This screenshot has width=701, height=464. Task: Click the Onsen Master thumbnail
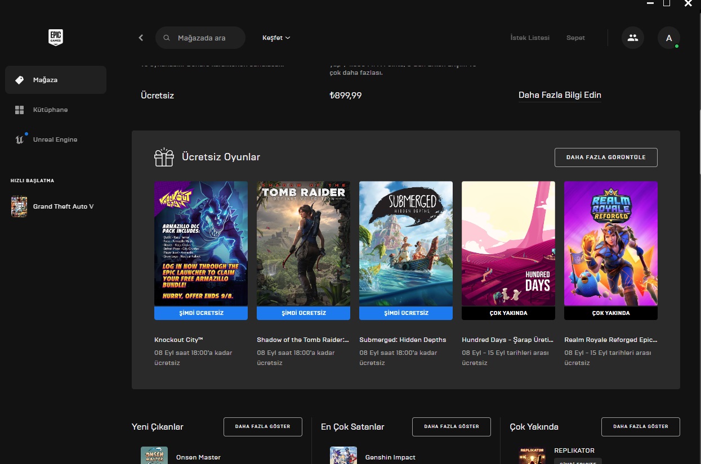(154, 456)
